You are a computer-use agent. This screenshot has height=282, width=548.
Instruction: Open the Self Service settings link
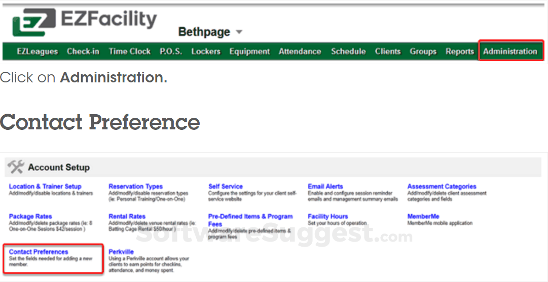[226, 186]
